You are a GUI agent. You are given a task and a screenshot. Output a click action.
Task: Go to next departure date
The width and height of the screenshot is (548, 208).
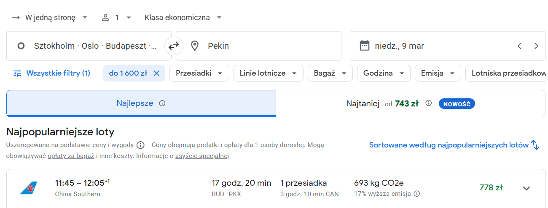point(536,46)
